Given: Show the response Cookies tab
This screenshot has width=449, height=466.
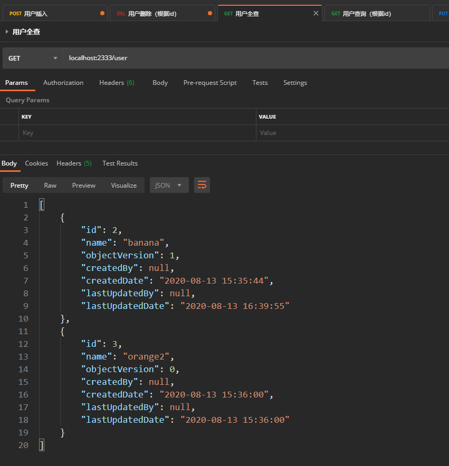Looking at the screenshot, I should [x=36, y=163].
